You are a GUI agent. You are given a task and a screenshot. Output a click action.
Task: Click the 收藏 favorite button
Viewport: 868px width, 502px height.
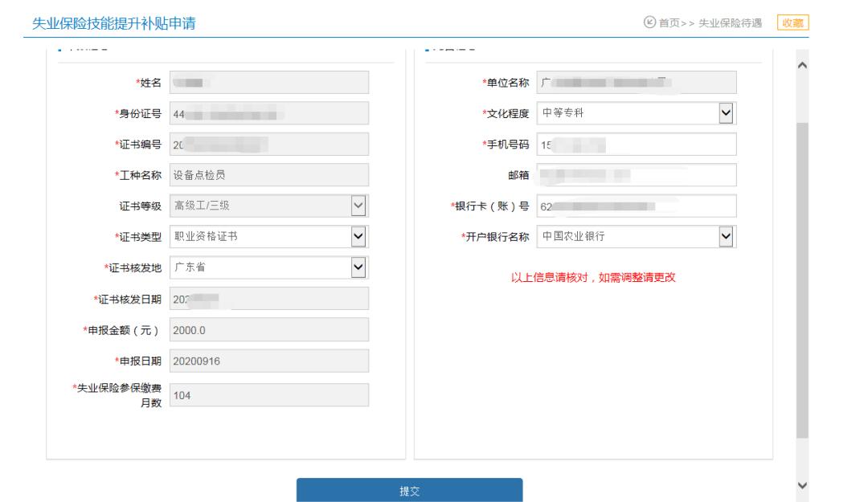point(792,22)
